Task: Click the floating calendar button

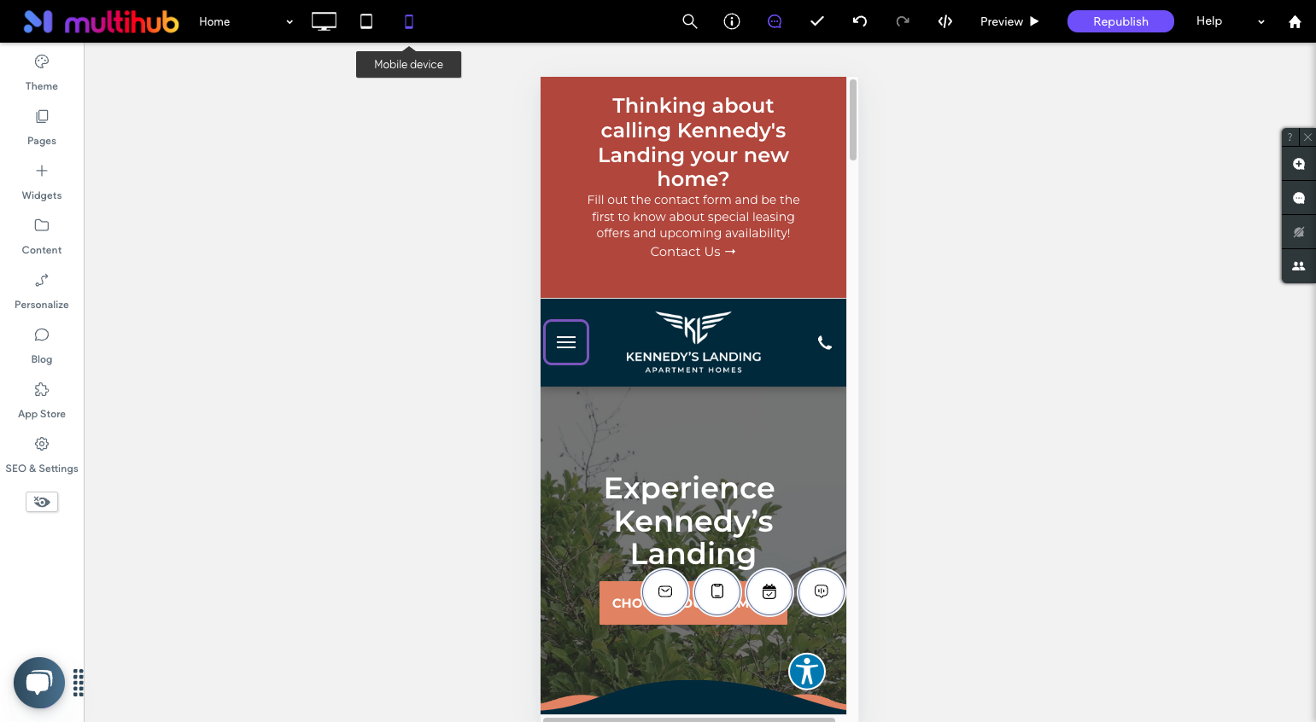Action: 769,591
